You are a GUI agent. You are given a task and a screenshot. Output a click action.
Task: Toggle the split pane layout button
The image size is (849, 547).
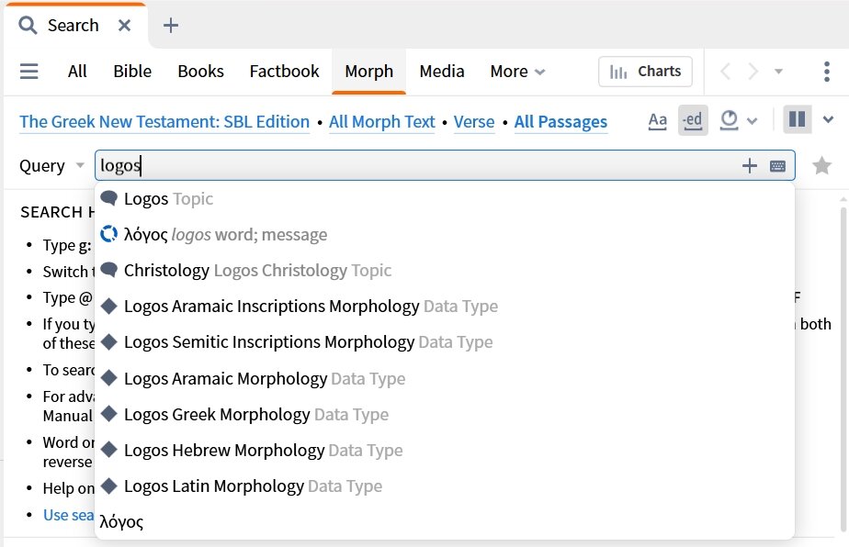pyautogui.click(x=797, y=119)
